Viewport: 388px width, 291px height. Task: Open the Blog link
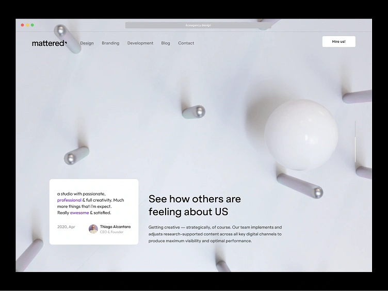(x=166, y=43)
